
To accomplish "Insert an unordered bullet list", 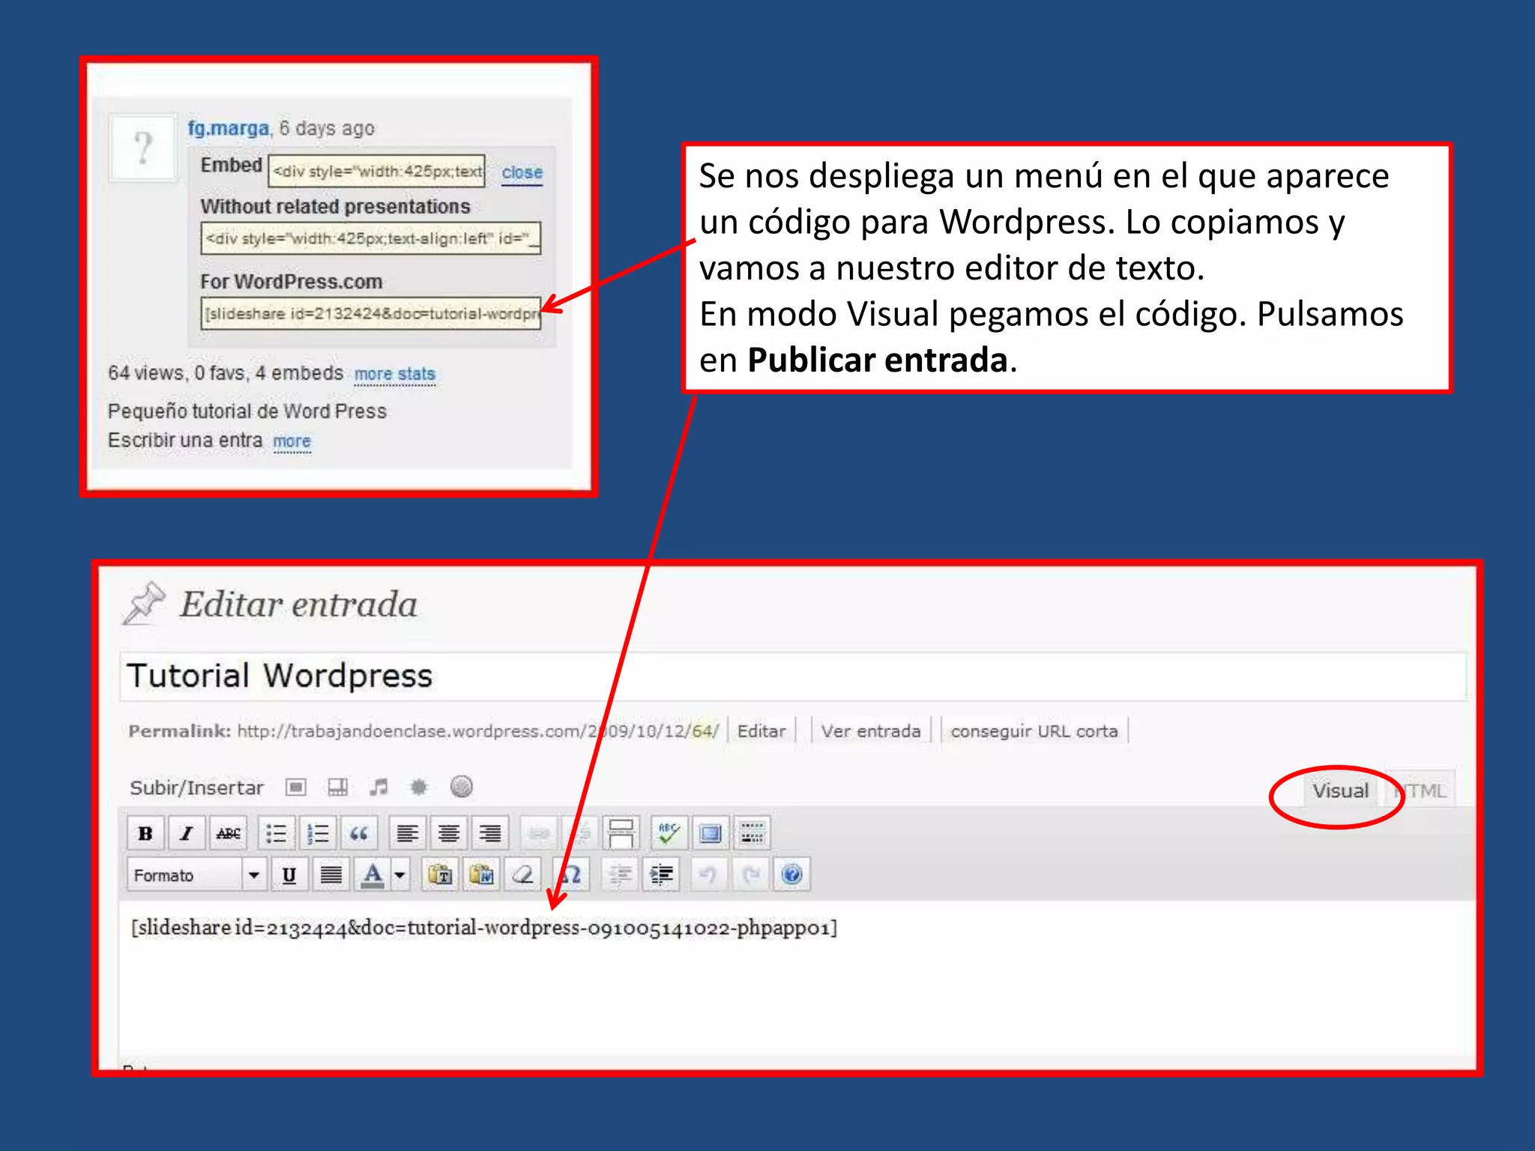I will point(276,833).
